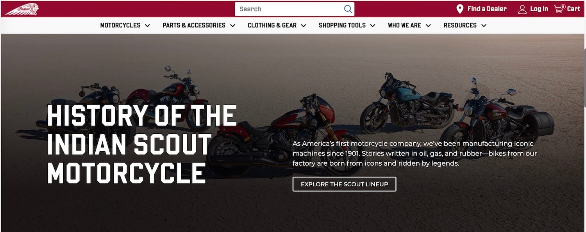Click the Find a Dealer location pin icon
This screenshot has width=586, height=232.
(x=460, y=9)
